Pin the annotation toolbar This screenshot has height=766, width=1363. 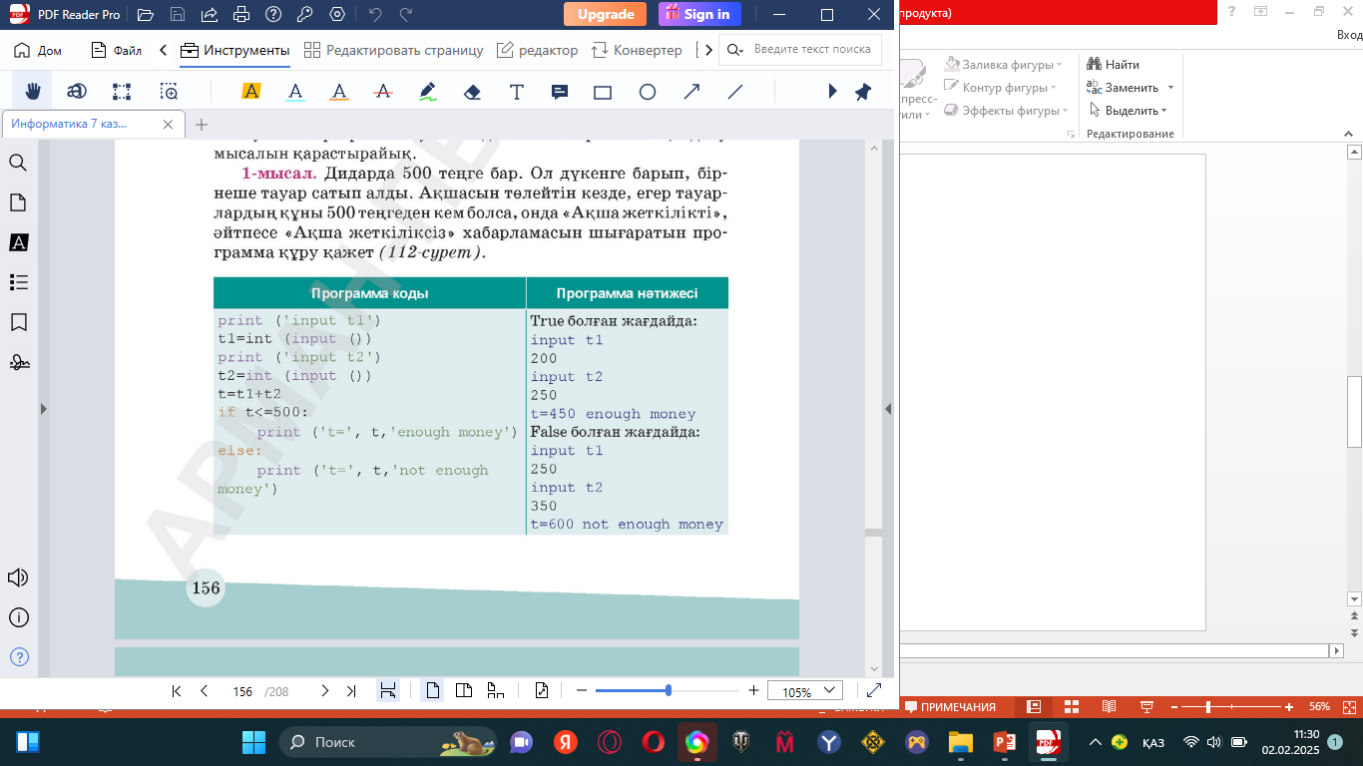pyautogui.click(x=863, y=92)
